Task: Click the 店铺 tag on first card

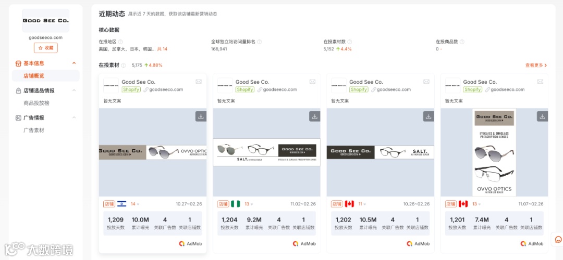Action: tap(109, 204)
